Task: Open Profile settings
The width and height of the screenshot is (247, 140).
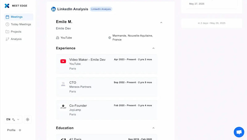Action: point(14,130)
